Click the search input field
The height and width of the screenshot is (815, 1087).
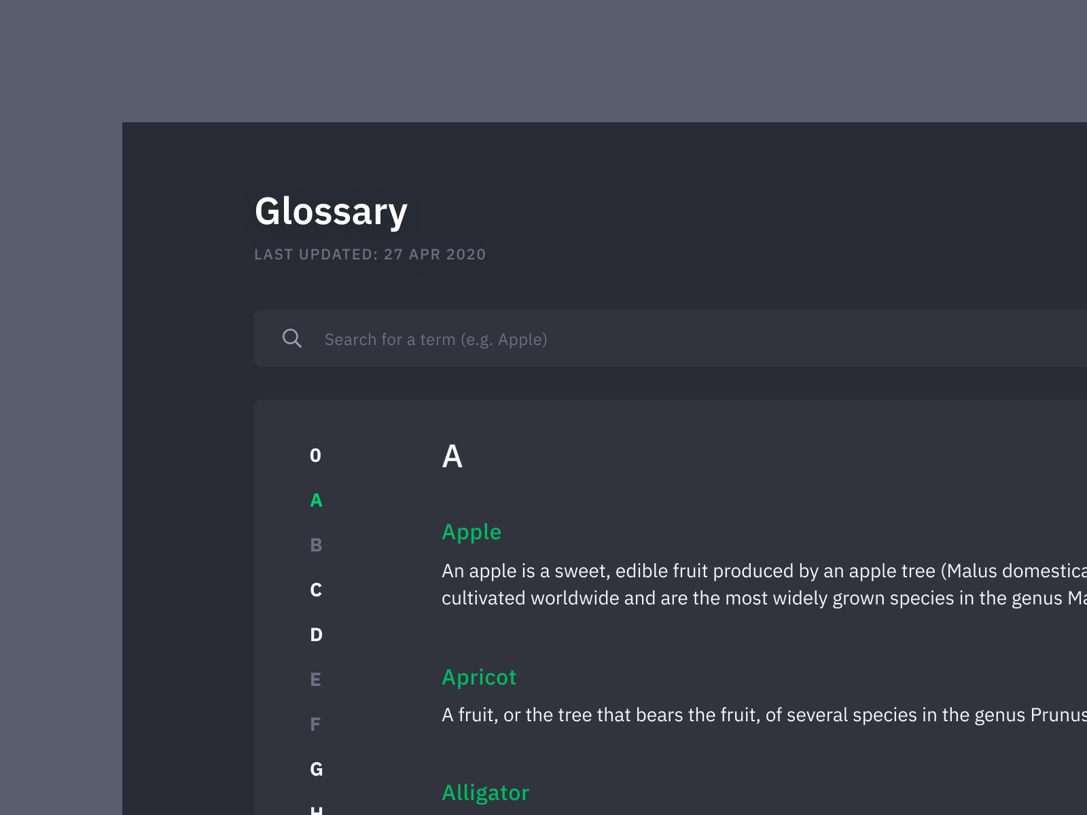pos(543,338)
